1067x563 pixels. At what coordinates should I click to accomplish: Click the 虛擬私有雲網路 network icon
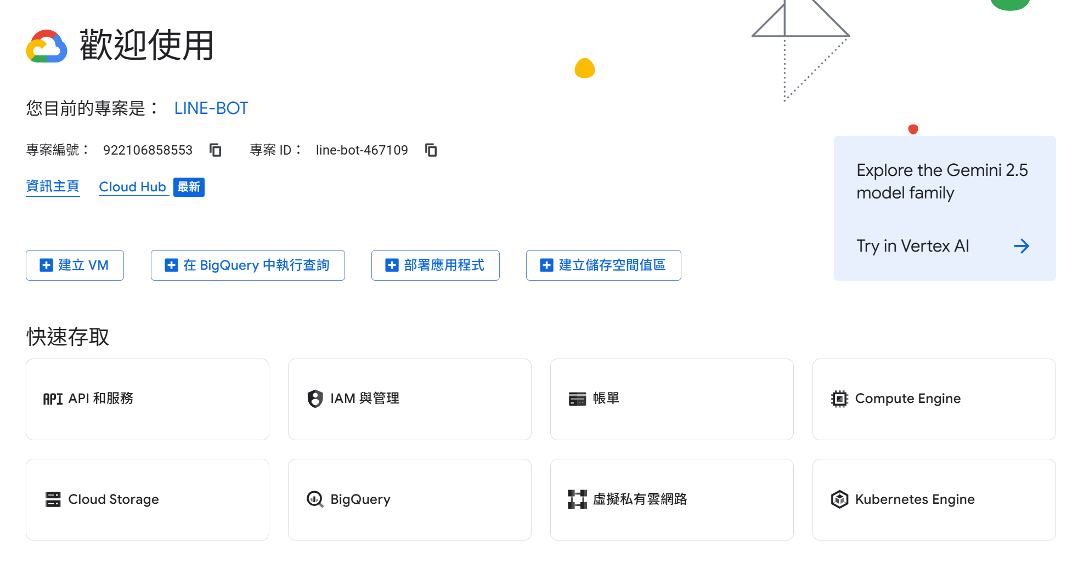(577, 499)
